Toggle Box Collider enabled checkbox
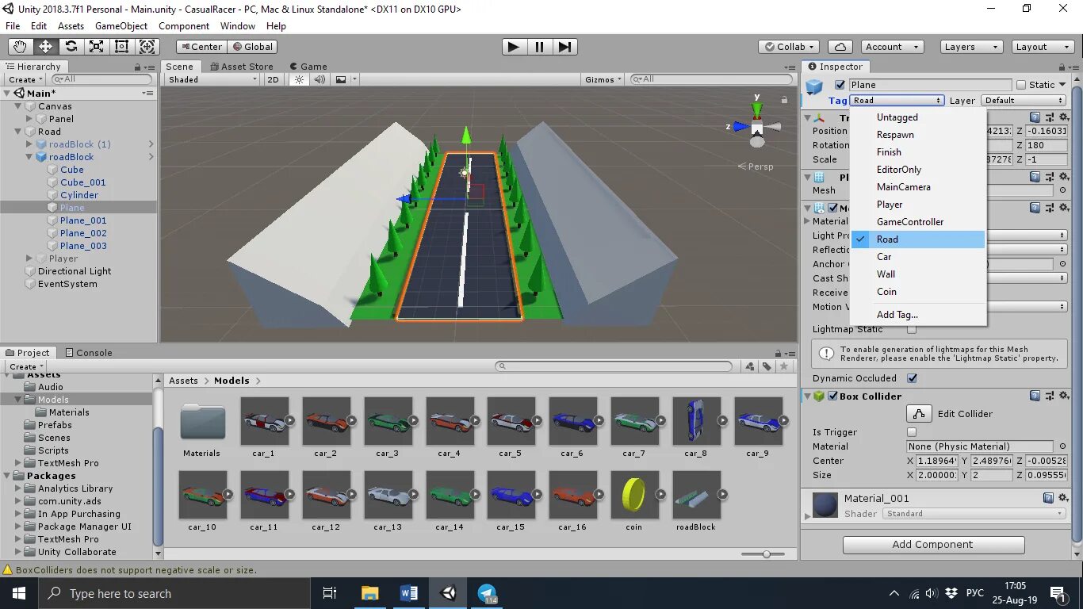 [x=833, y=396]
